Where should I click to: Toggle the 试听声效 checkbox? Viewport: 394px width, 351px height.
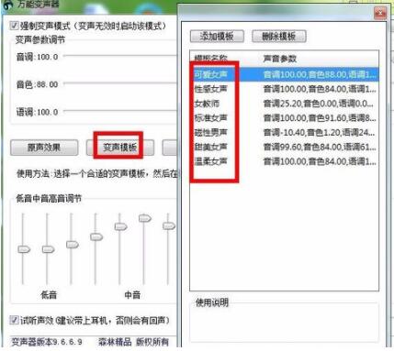click(x=14, y=320)
